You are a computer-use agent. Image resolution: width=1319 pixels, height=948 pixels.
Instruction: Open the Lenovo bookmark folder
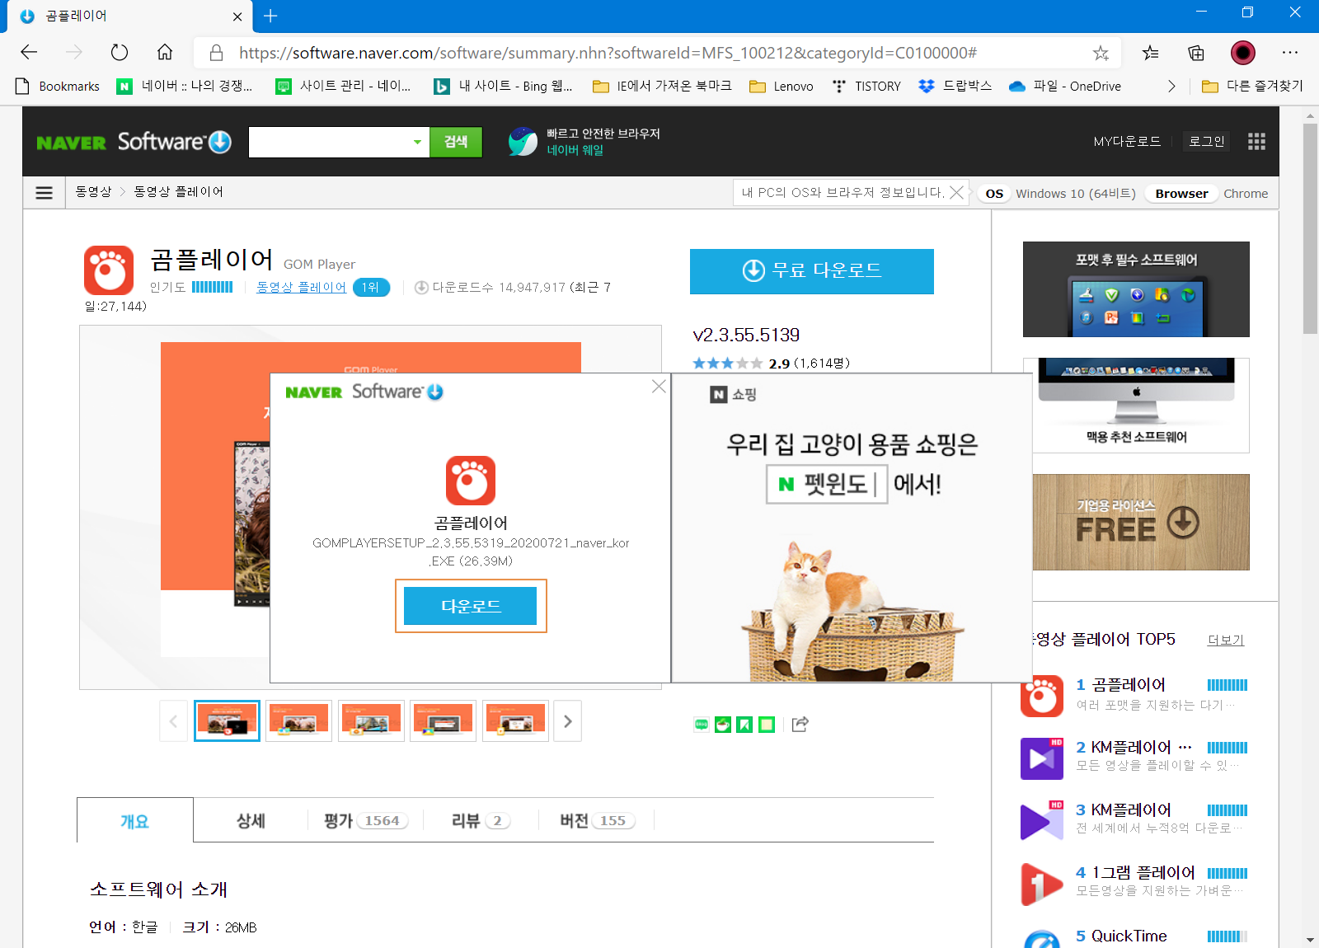tap(781, 86)
